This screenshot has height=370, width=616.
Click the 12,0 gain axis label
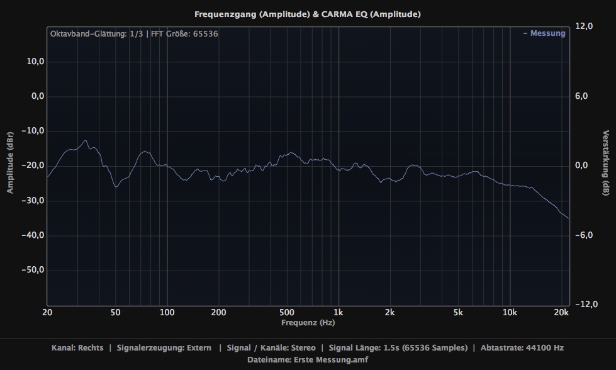pyautogui.click(x=585, y=26)
